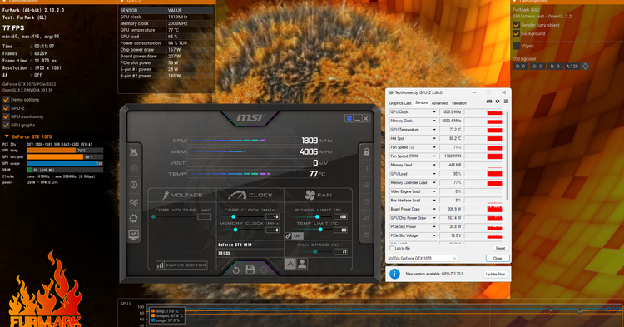This screenshot has height=327, width=624.
Task: Open the Memory Clock sensor dropdown
Action: tap(434, 121)
